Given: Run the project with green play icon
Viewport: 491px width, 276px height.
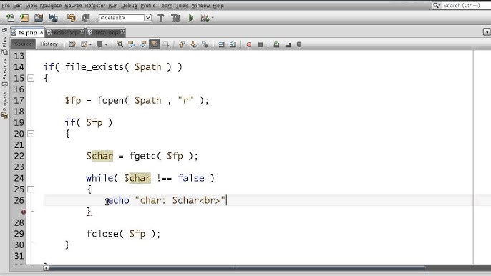Looking at the screenshot, I should [190, 18].
